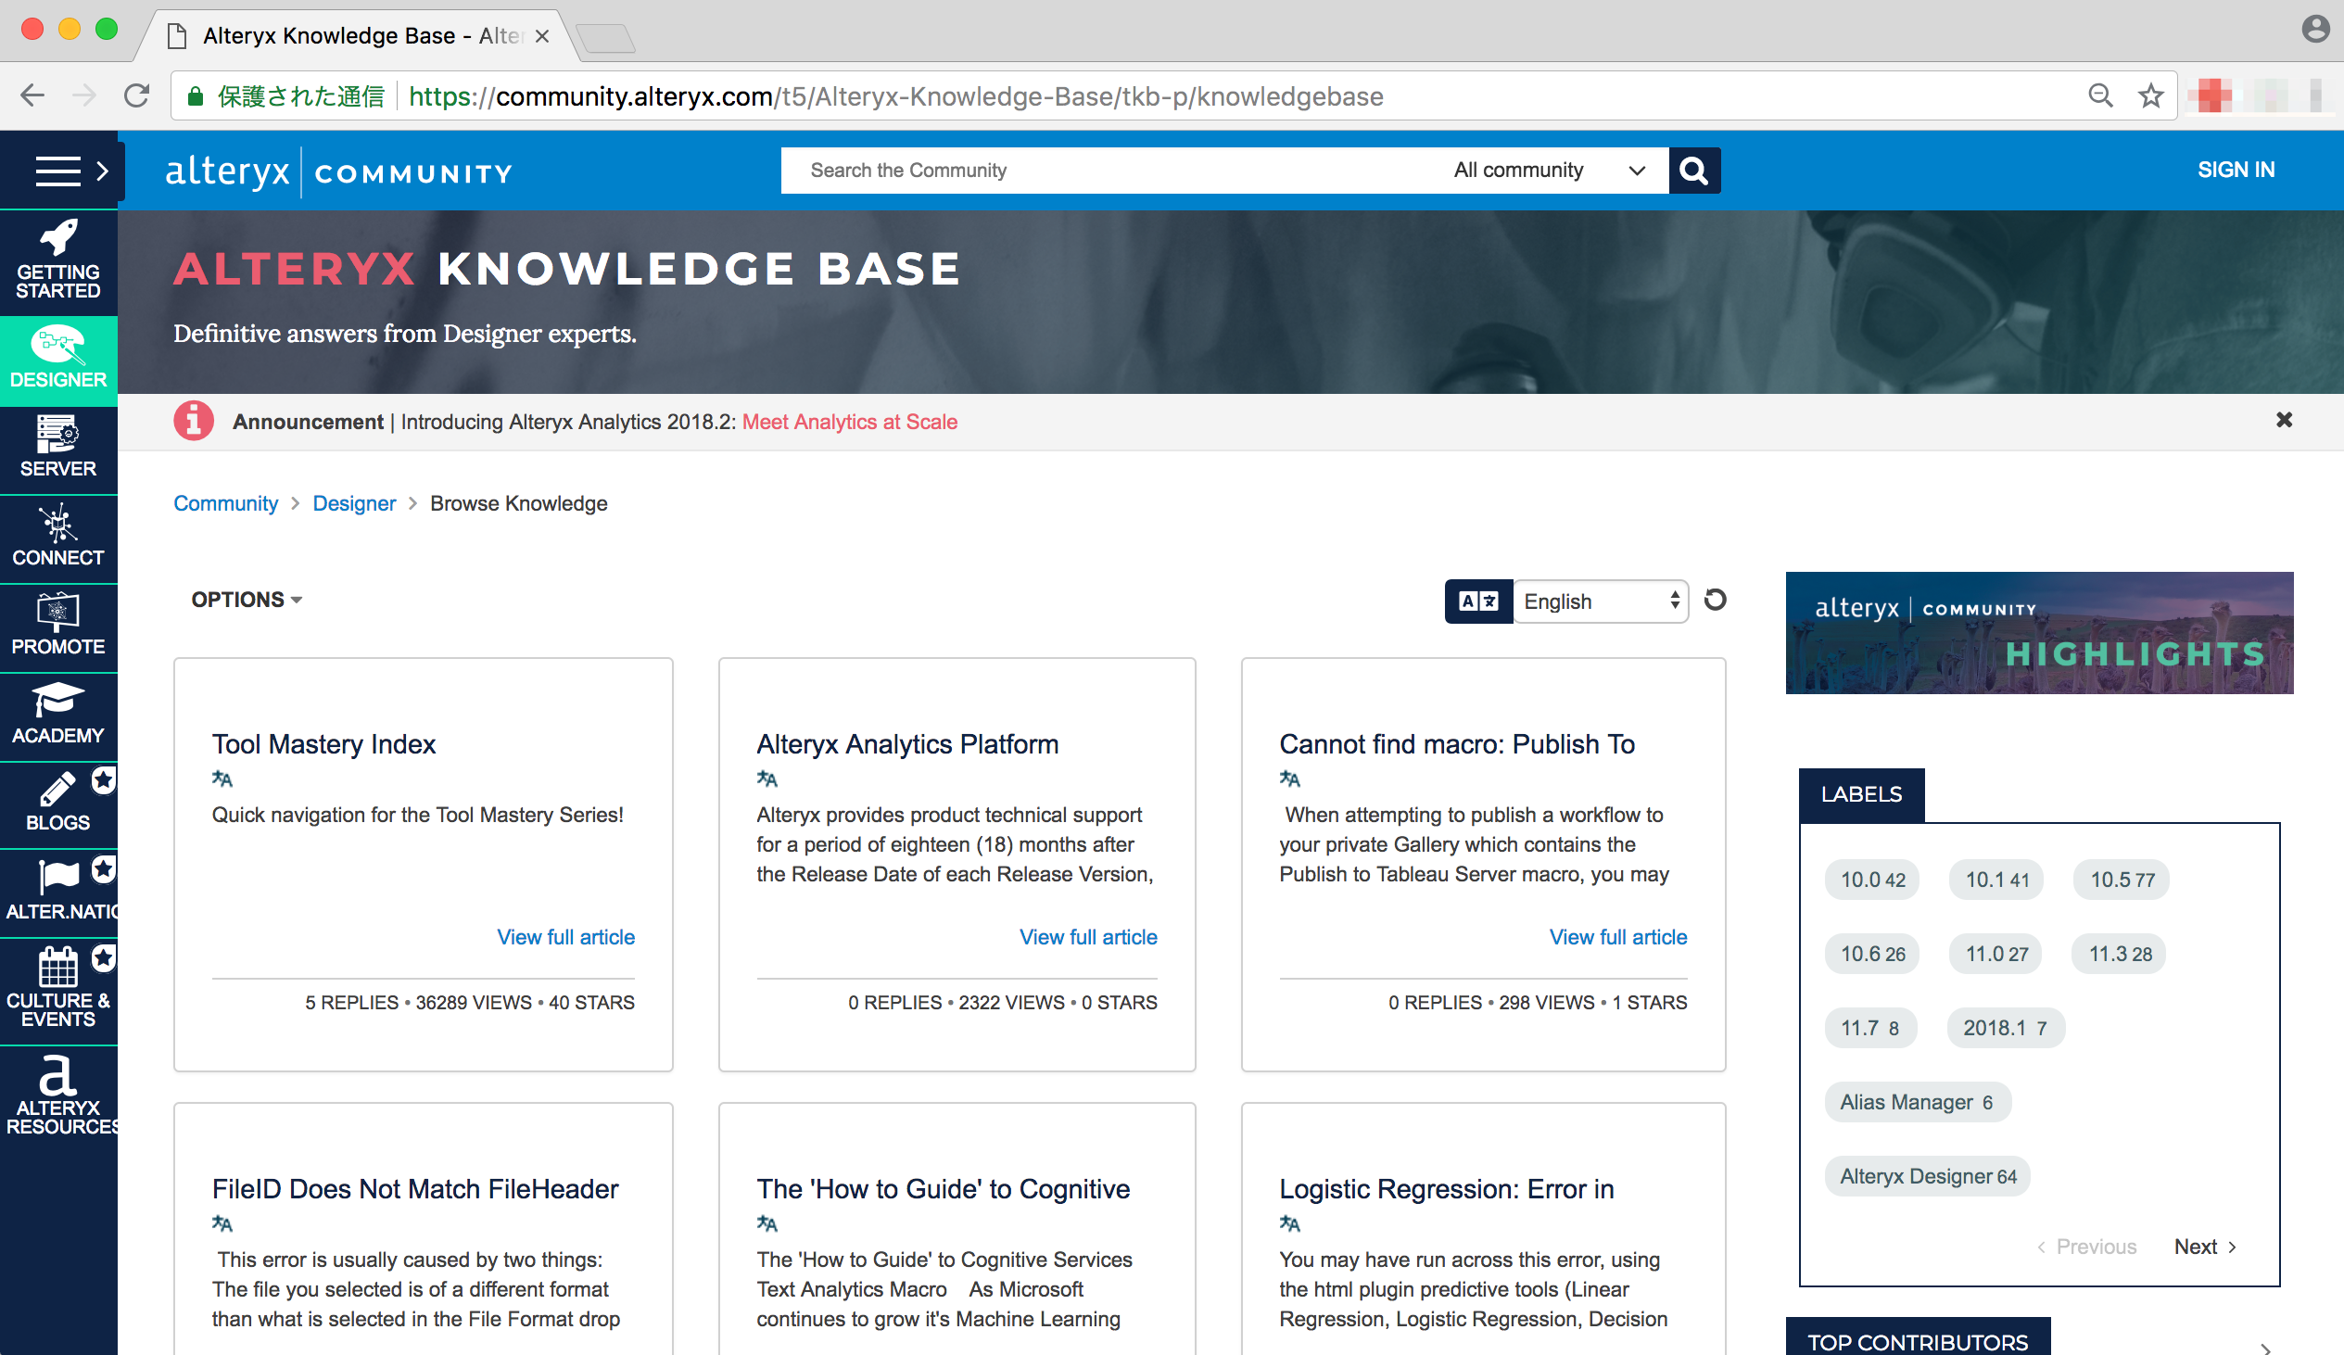Select the LABELS tab header
The height and width of the screenshot is (1355, 2344).
[1861, 794]
